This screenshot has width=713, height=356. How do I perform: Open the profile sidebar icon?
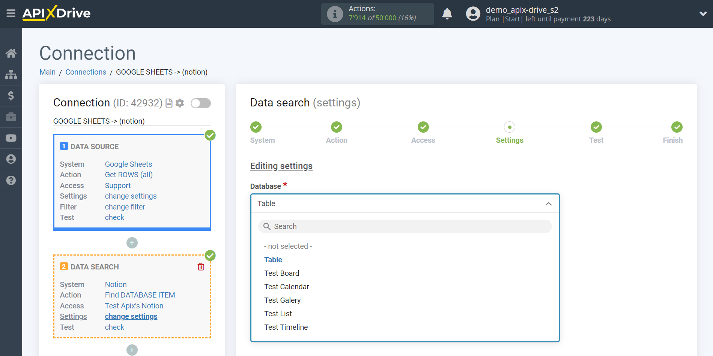(11, 159)
